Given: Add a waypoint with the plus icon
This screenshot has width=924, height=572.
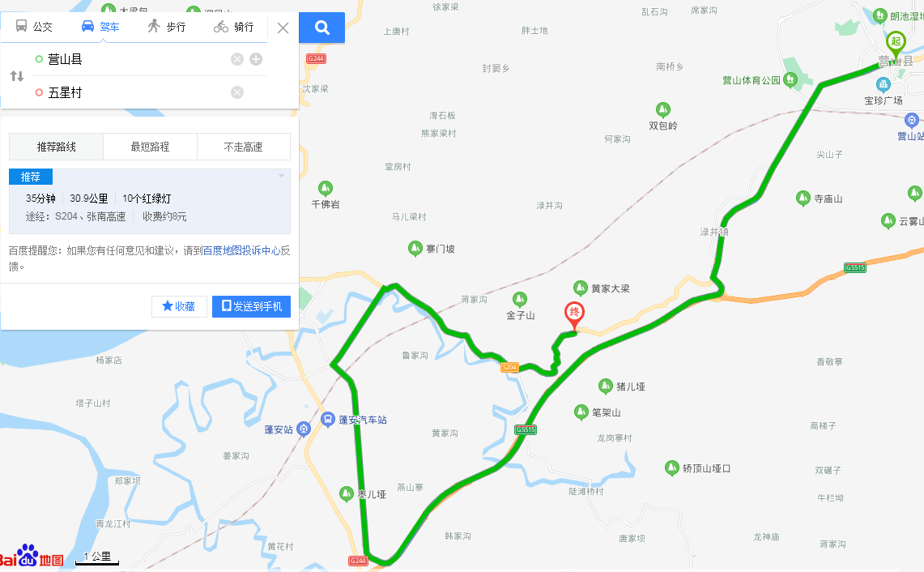Looking at the screenshot, I should pos(256,59).
